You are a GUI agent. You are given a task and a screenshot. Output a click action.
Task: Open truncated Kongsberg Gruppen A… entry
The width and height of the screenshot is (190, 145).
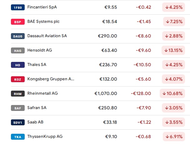click(x=51, y=79)
